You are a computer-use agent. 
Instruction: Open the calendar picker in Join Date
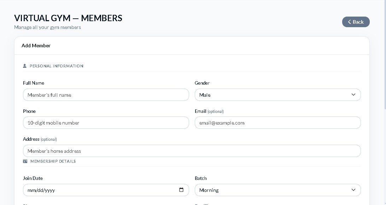[181, 190]
